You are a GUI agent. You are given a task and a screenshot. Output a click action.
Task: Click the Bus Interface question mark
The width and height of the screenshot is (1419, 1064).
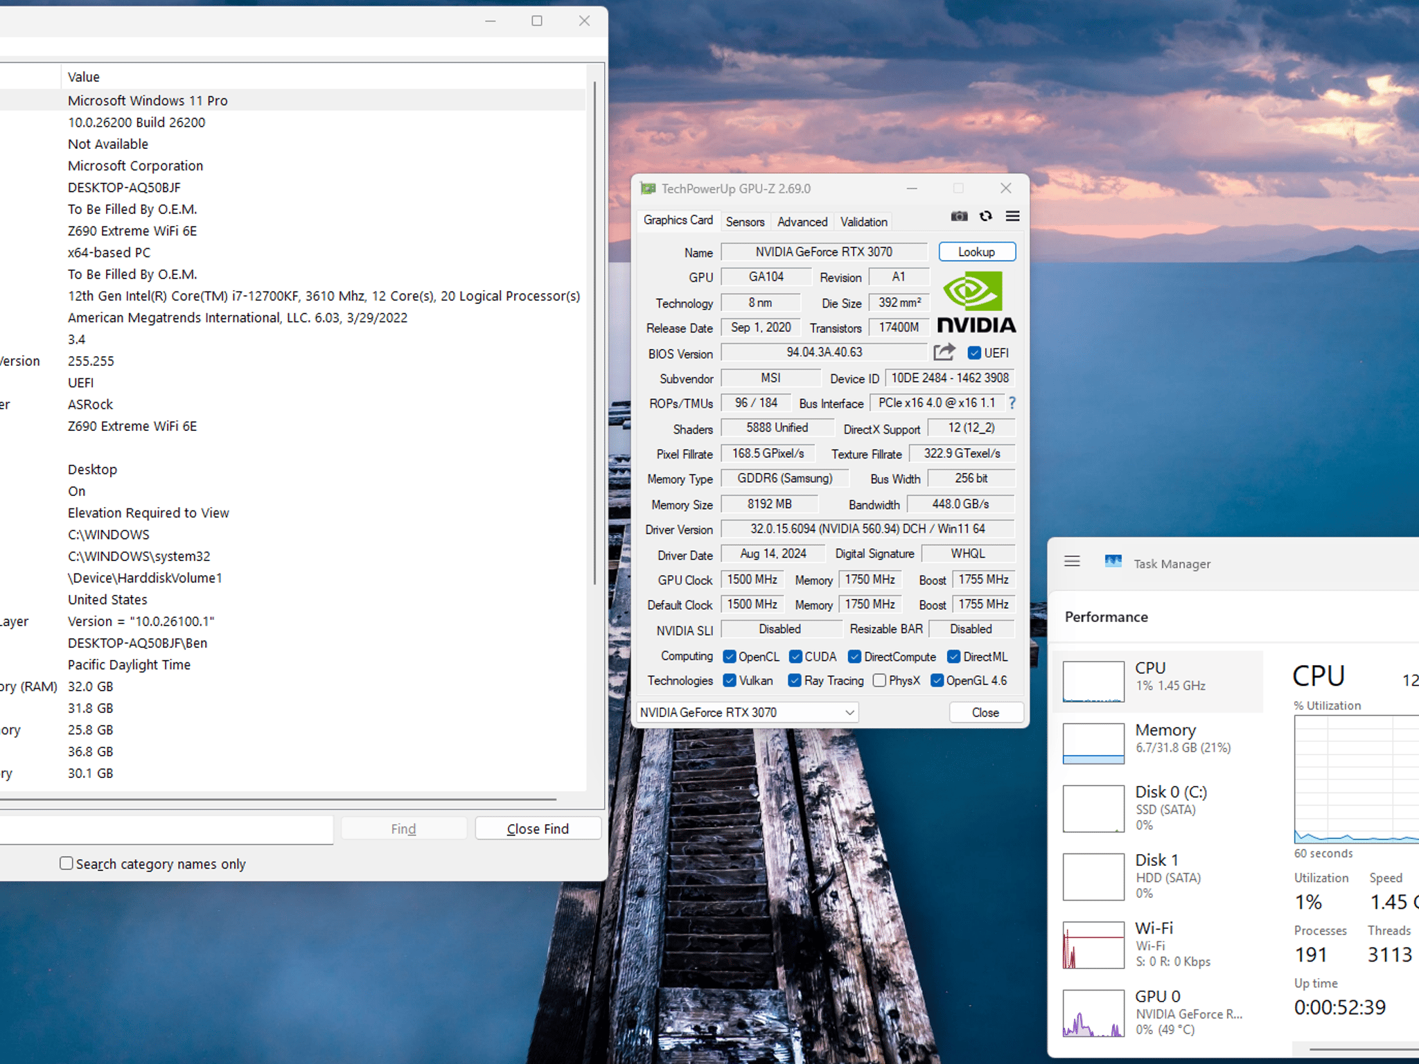pos(1012,403)
